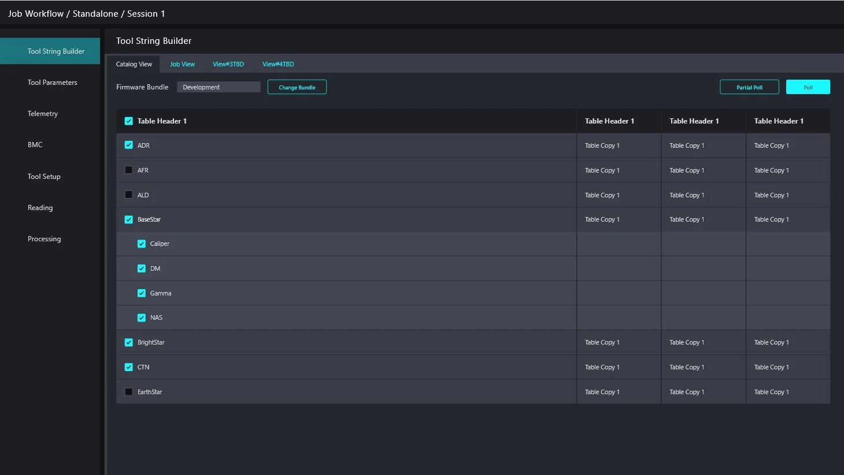844x475 pixels.
Task: Switch to the View#4TBD tab
Action: click(x=278, y=64)
